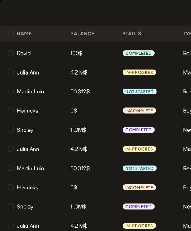
Task: Check the second Martin Luio row checkbox
Action: (11, 168)
